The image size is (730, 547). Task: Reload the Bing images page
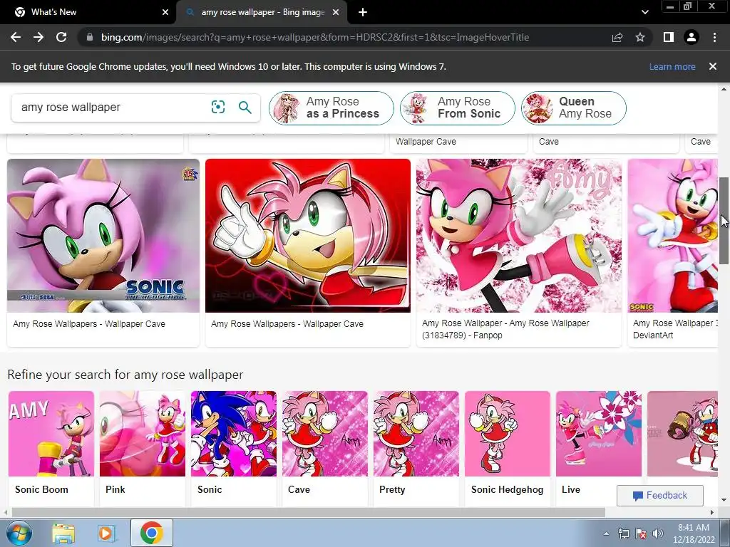click(x=61, y=37)
